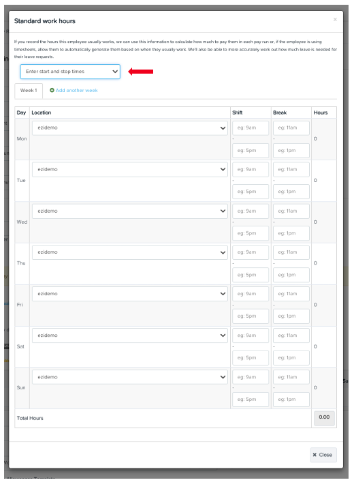This screenshot has height=493, width=354.
Task: Click Wednesday's break end time field
Action: [x=291, y=233]
